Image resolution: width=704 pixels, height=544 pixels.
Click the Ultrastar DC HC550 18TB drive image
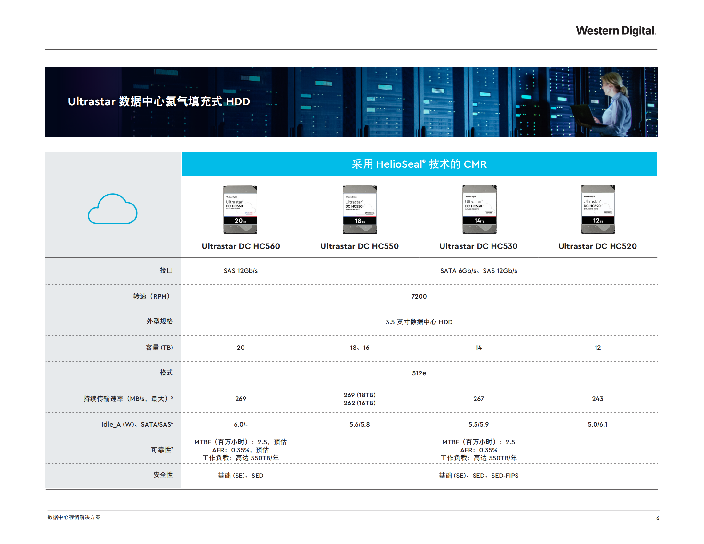coord(359,210)
